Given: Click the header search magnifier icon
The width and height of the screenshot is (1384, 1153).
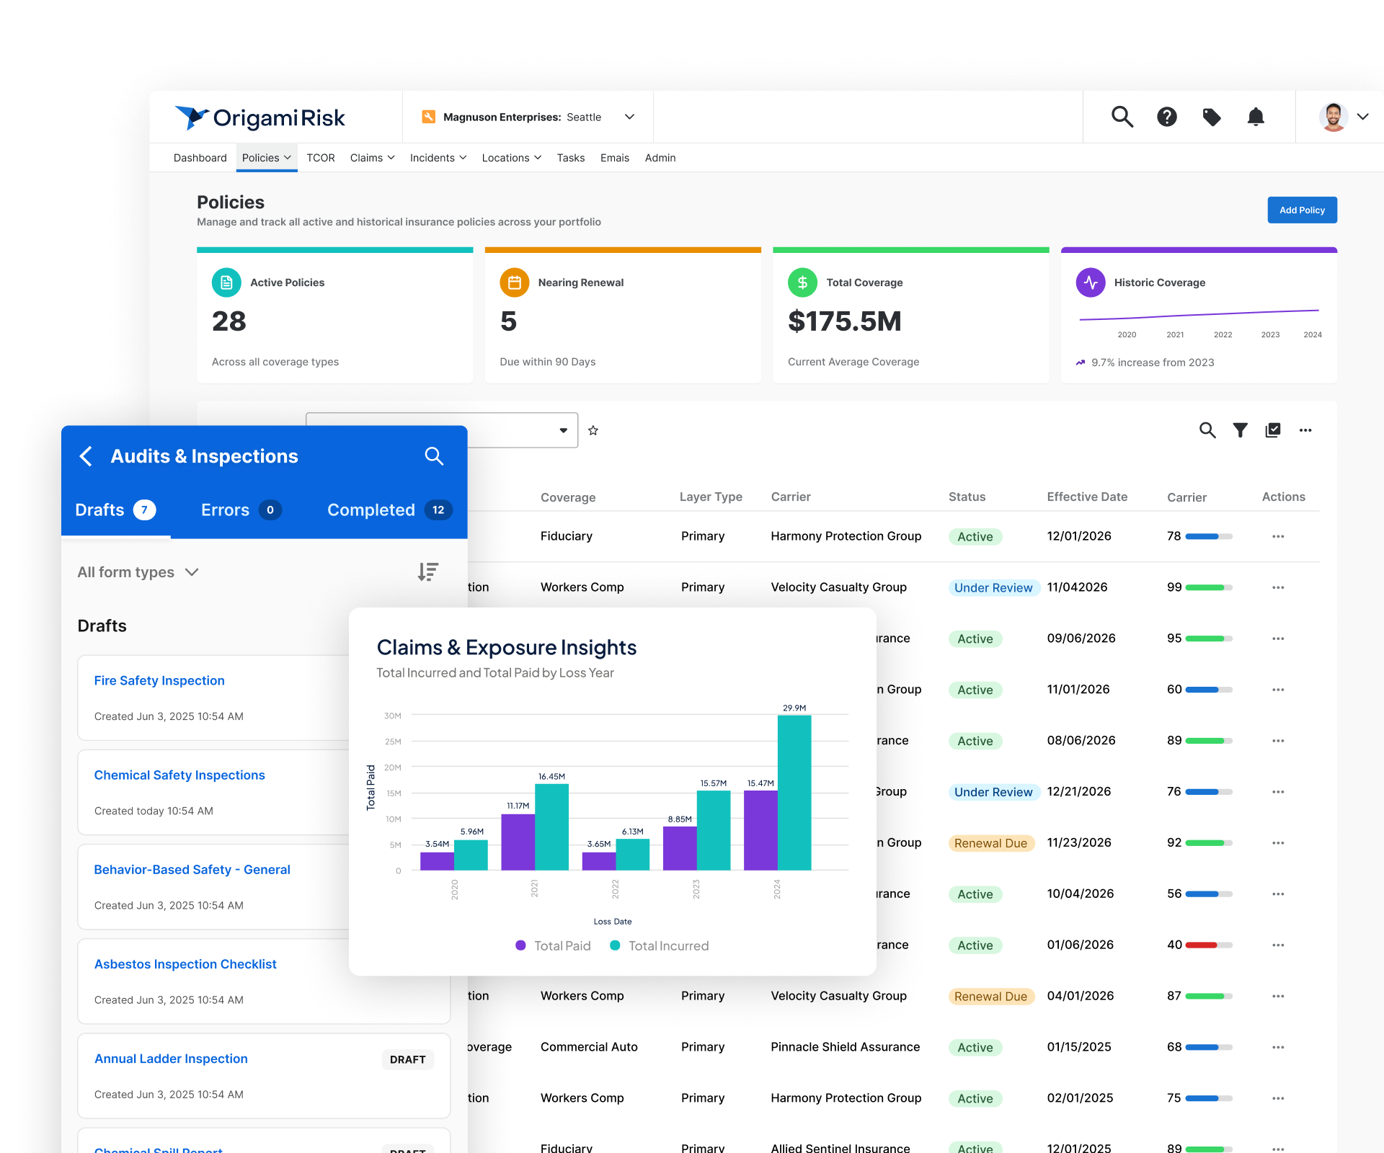Looking at the screenshot, I should point(1122,117).
